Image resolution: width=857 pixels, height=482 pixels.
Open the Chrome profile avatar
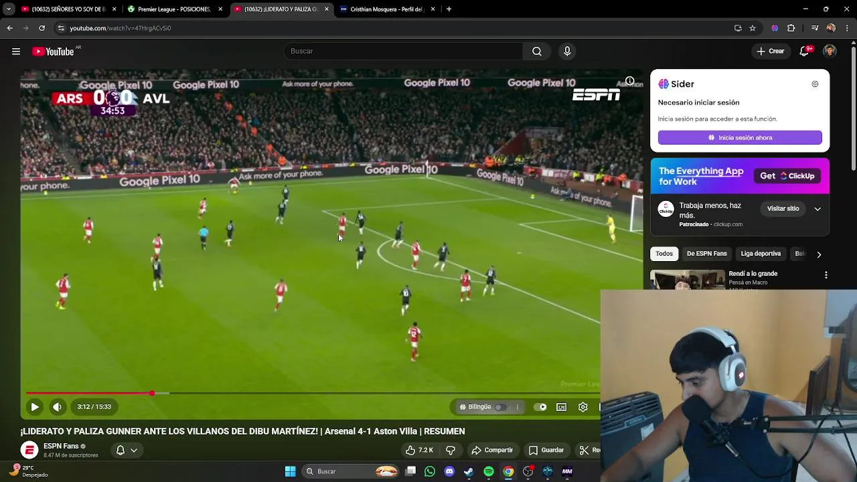click(x=831, y=28)
